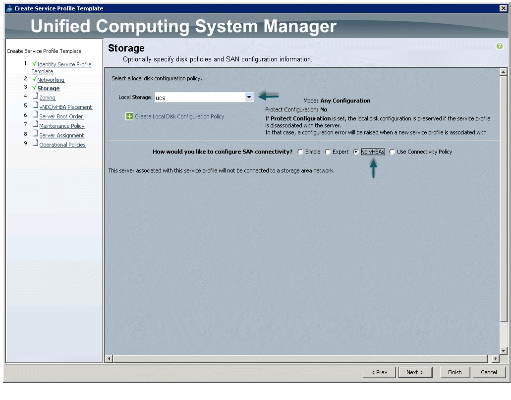The width and height of the screenshot is (511, 400).
Task: Click the green checkmark next to Storage
Action: pyautogui.click(x=34, y=87)
